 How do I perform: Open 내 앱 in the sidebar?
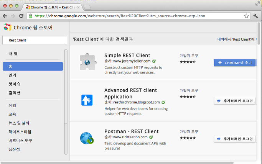13,54
